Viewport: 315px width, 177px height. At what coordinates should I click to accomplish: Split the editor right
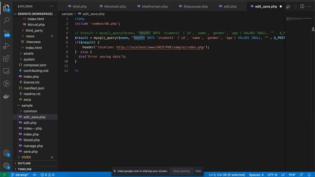coord(302,6)
